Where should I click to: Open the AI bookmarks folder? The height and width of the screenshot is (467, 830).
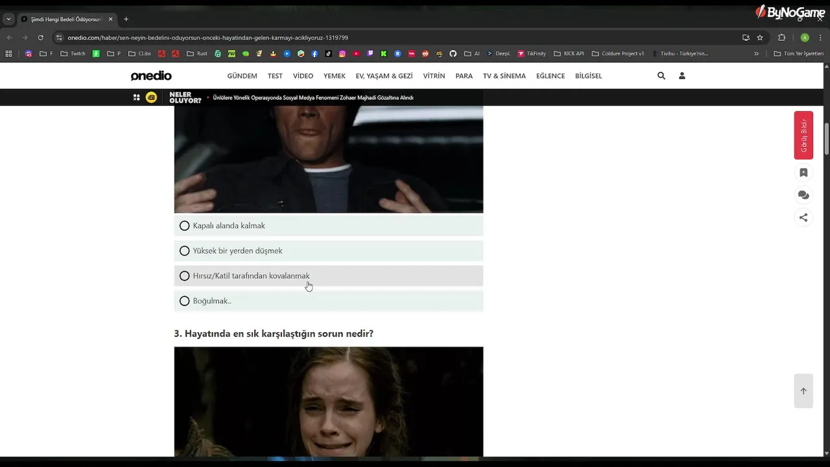point(472,54)
